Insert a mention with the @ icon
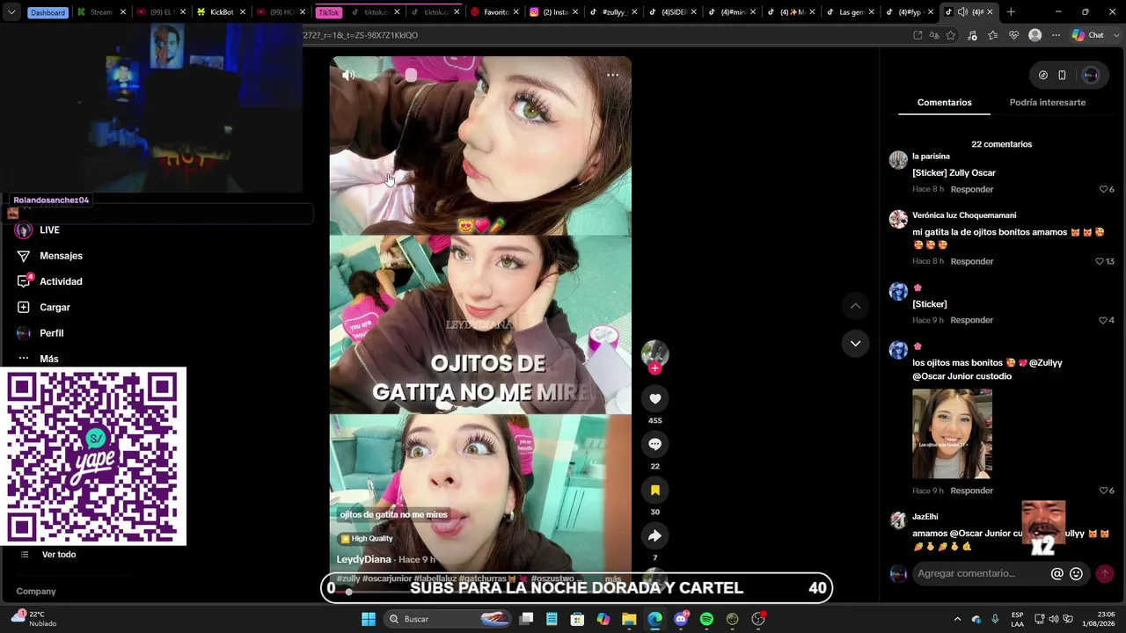The image size is (1126, 633). click(x=1057, y=574)
